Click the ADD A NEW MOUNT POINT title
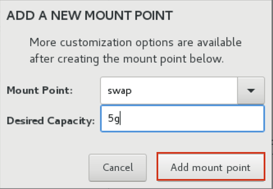The height and width of the screenshot is (189, 273). click(90, 16)
